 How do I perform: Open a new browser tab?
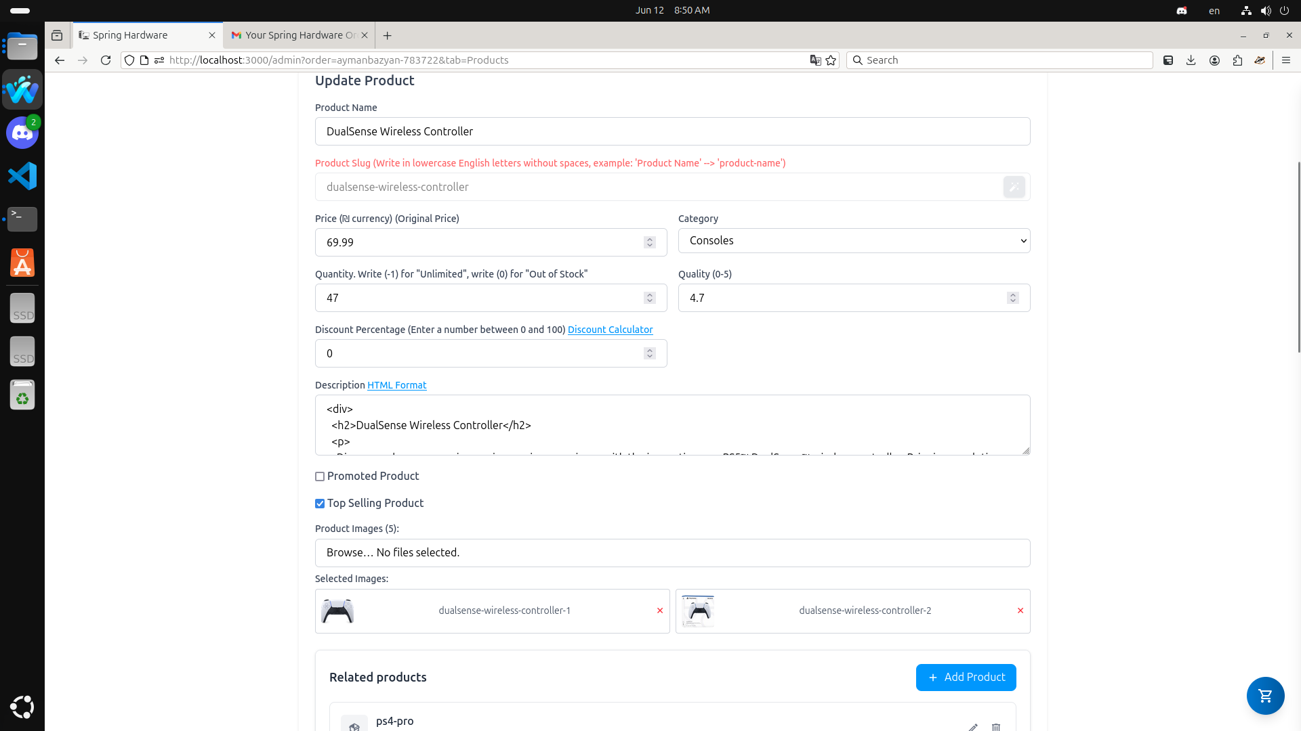387,35
